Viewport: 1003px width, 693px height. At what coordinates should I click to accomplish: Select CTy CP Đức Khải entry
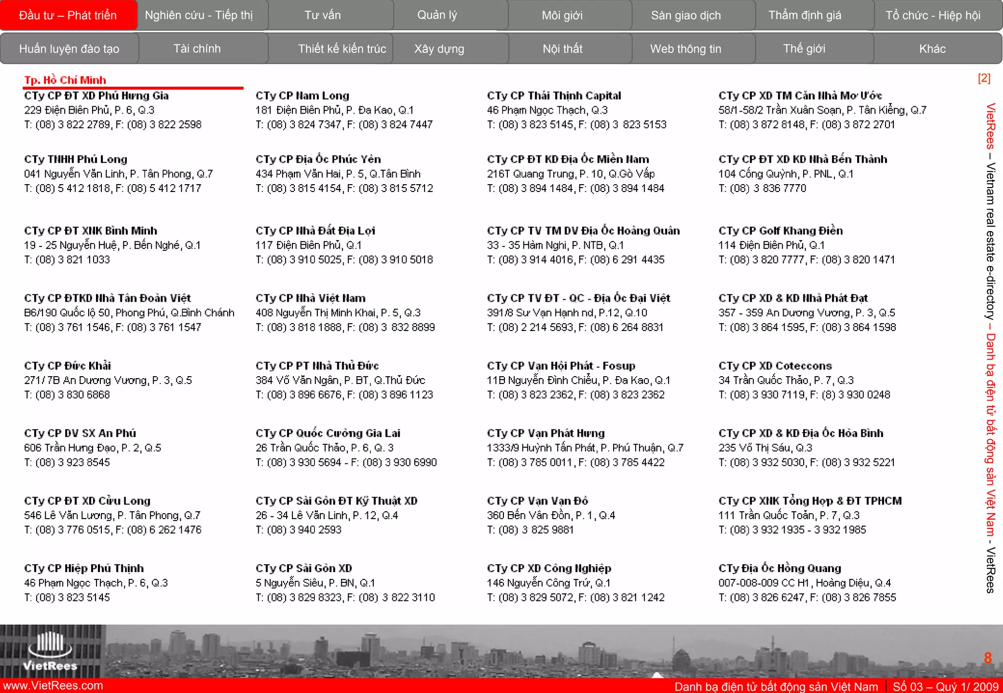coord(68,366)
